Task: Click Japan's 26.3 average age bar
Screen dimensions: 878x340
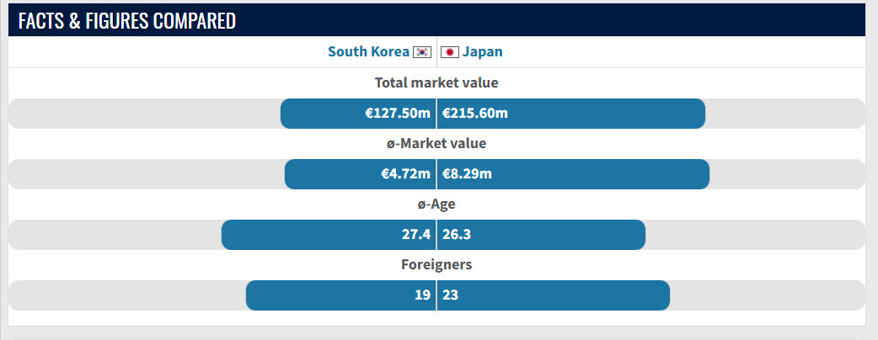Action: pos(541,235)
